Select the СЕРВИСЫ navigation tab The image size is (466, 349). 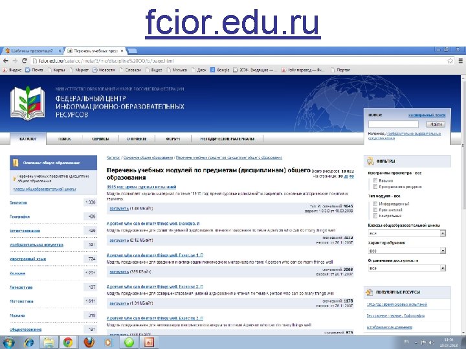point(100,138)
